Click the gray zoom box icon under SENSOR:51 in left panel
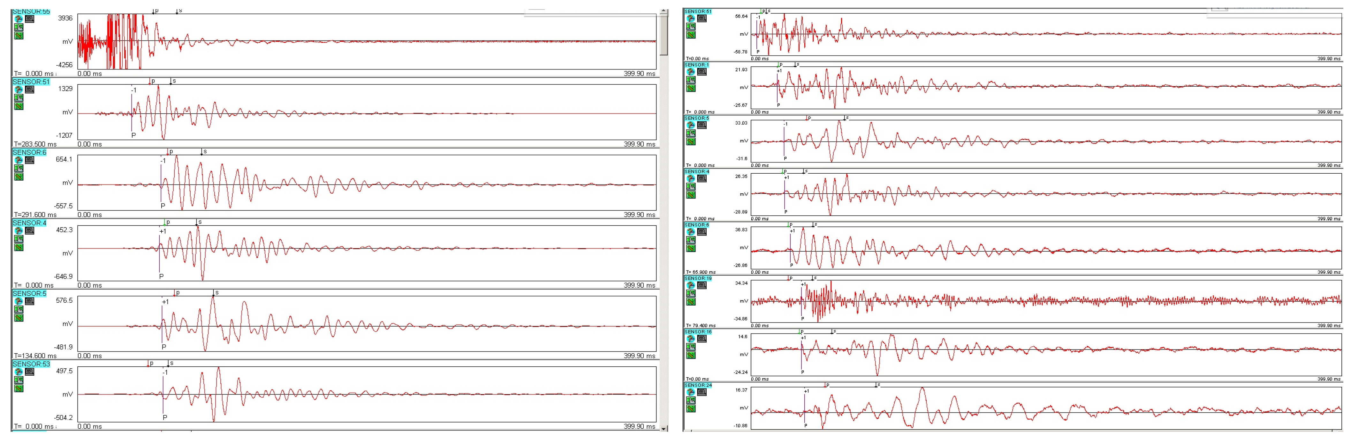Screen dimensions: 1351x440 point(29,90)
